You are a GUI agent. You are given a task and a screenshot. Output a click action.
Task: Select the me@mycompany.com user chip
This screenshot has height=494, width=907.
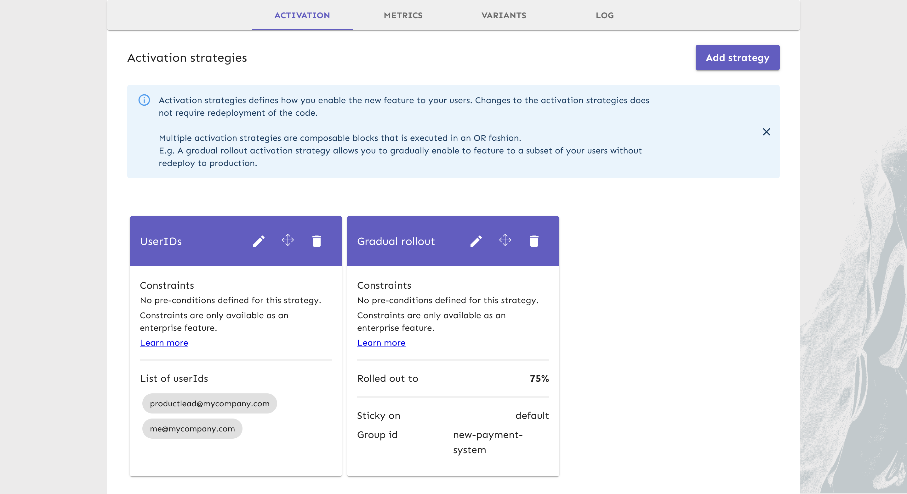pos(192,429)
